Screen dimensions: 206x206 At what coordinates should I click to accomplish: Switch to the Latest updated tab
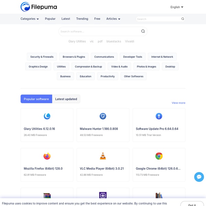point(66,99)
